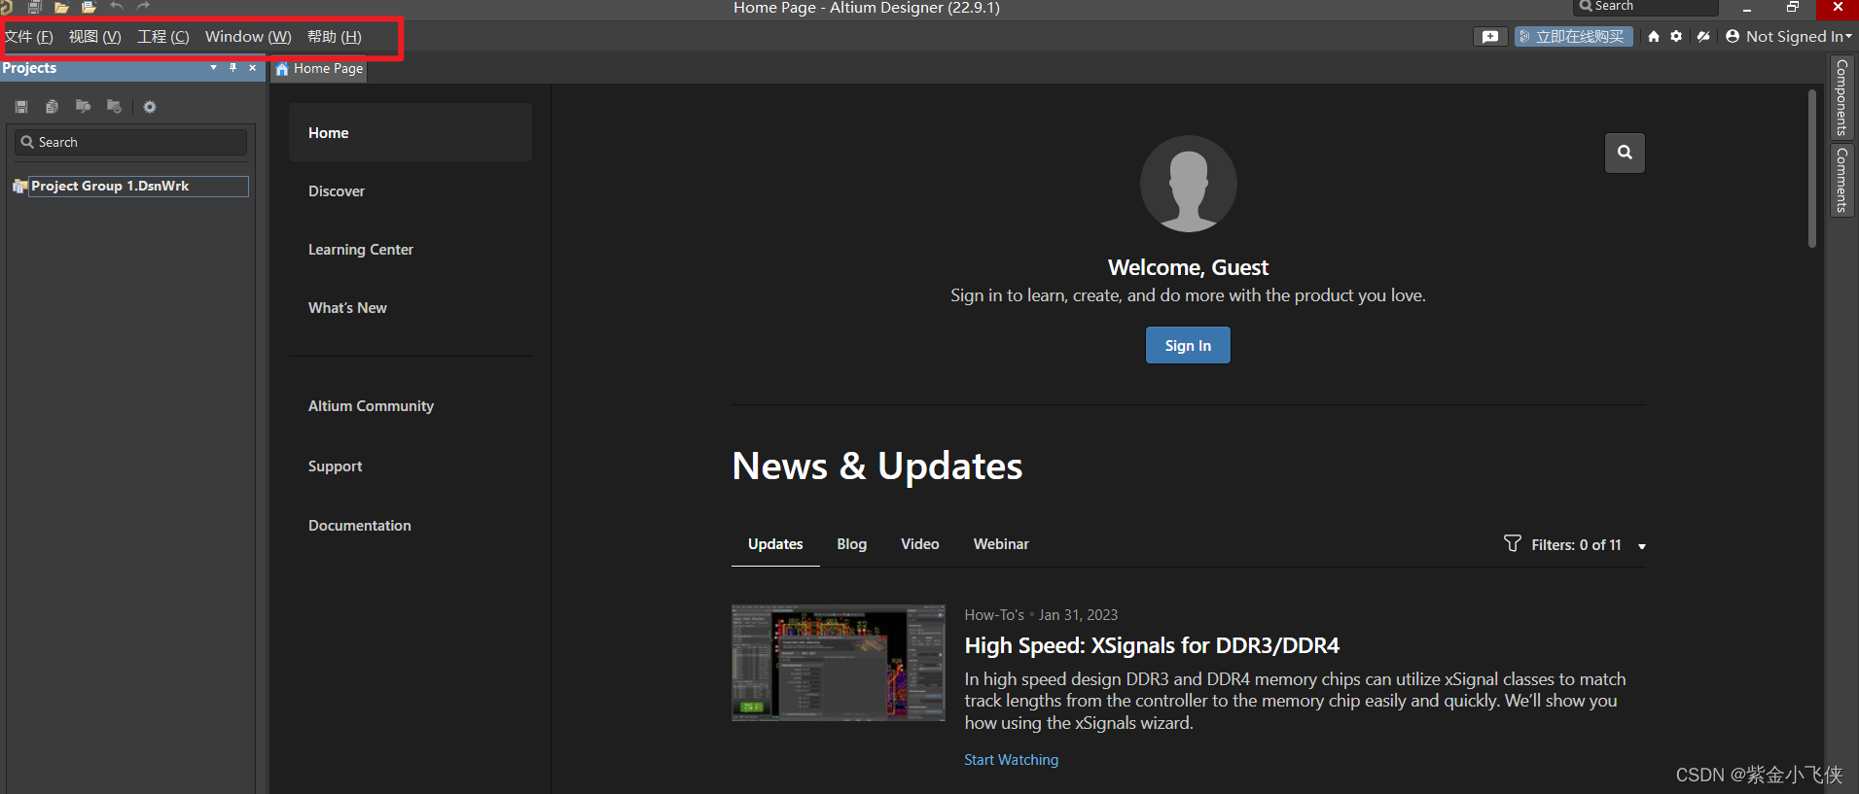This screenshot has height=794, width=1859.
Task: Pin the Projects panel
Action: point(232,68)
